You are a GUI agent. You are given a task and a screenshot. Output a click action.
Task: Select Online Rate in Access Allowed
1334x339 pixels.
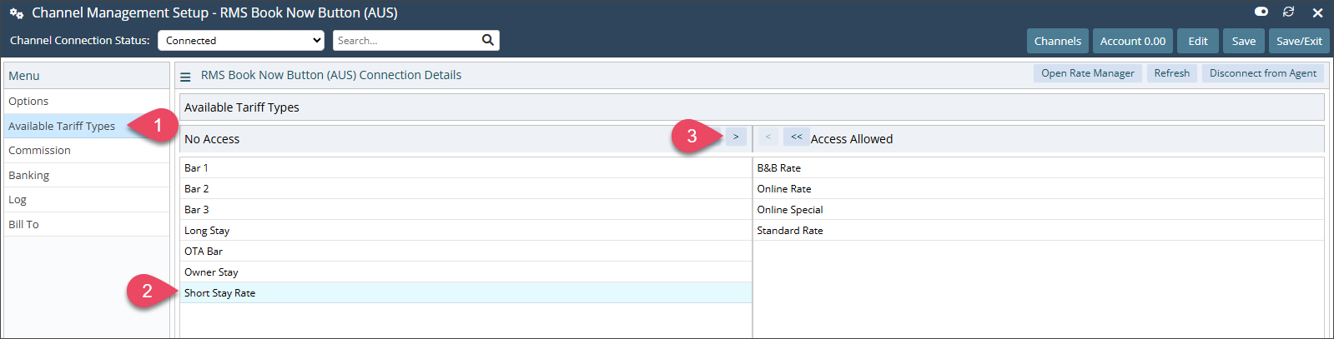pos(1038,188)
